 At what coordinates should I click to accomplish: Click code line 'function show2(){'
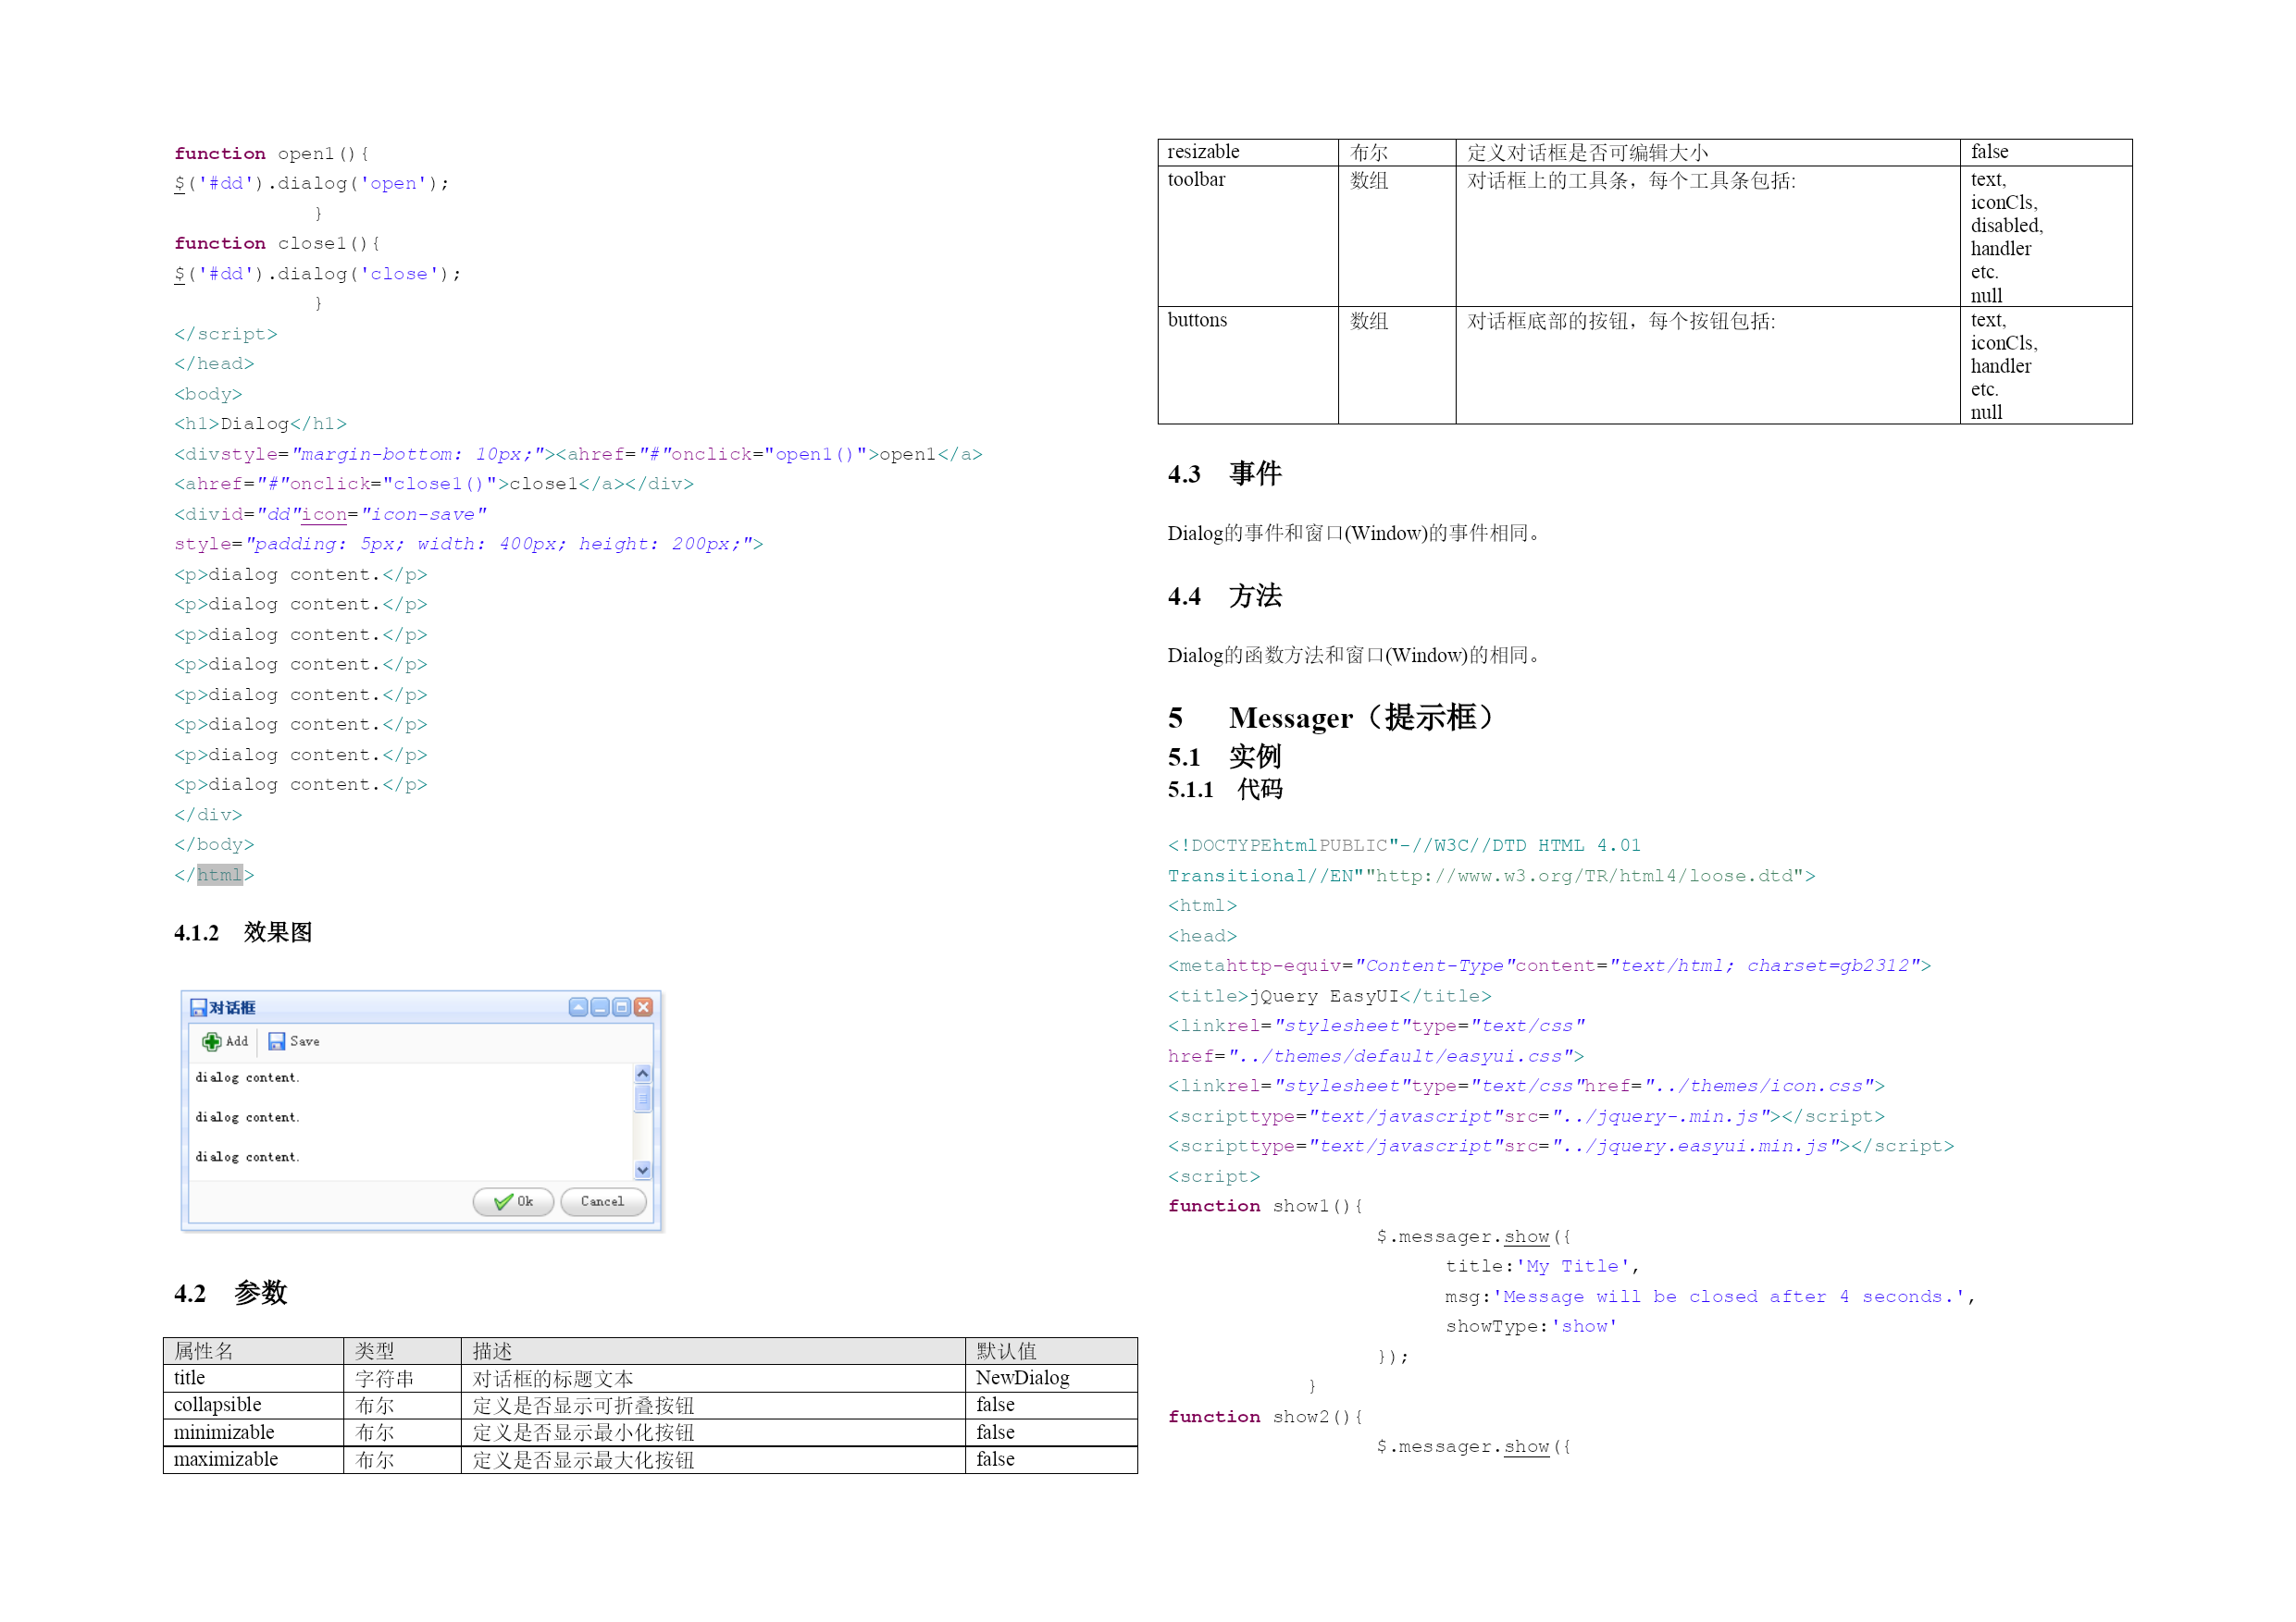click(x=1265, y=1416)
